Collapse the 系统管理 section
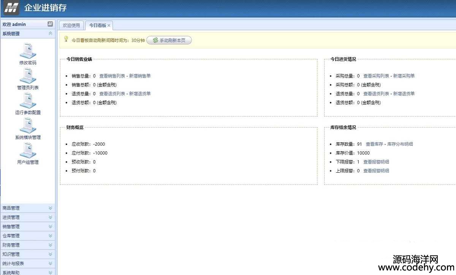The height and width of the screenshot is (275, 456). [50, 33]
